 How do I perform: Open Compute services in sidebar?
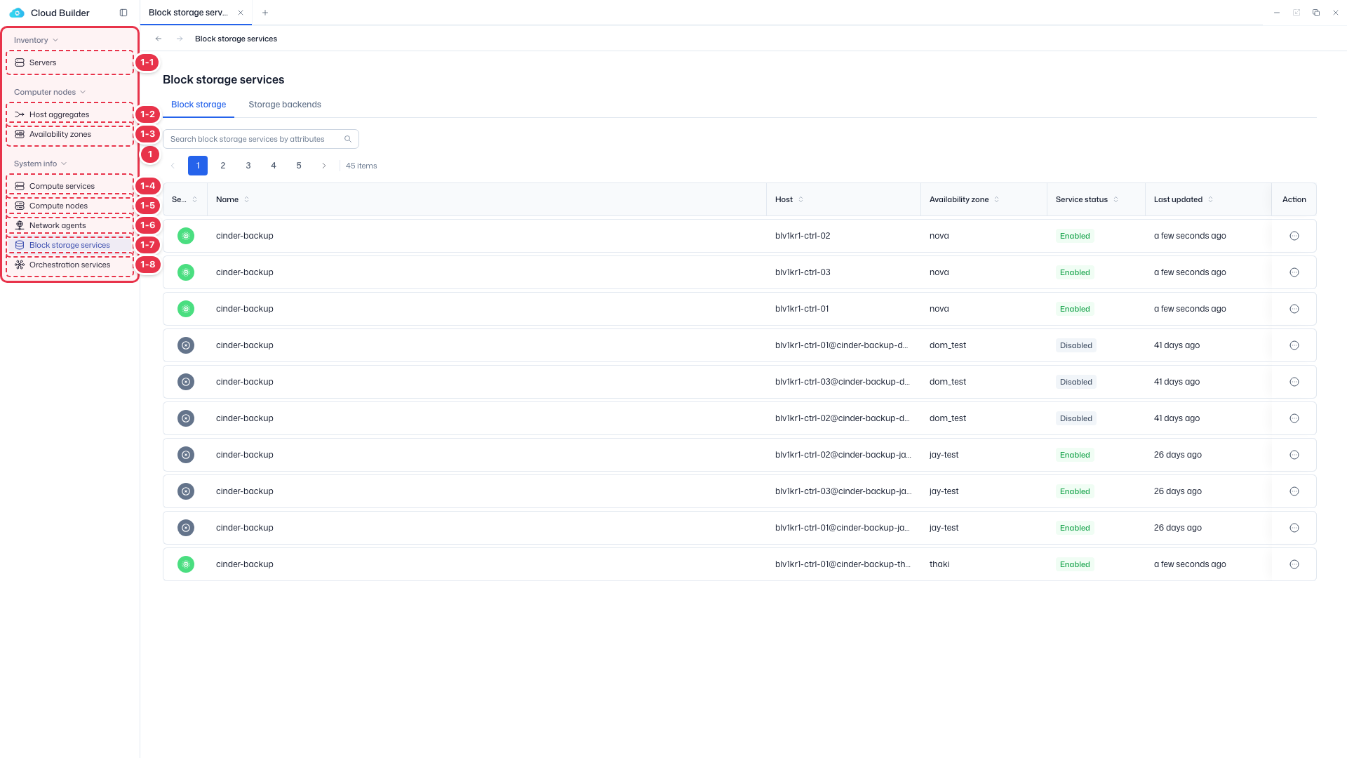pos(69,186)
